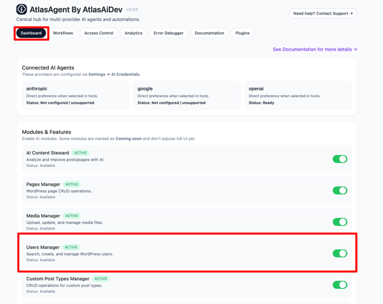Click google 'Status: Not configured / unsupported' text

(x=171, y=103)
